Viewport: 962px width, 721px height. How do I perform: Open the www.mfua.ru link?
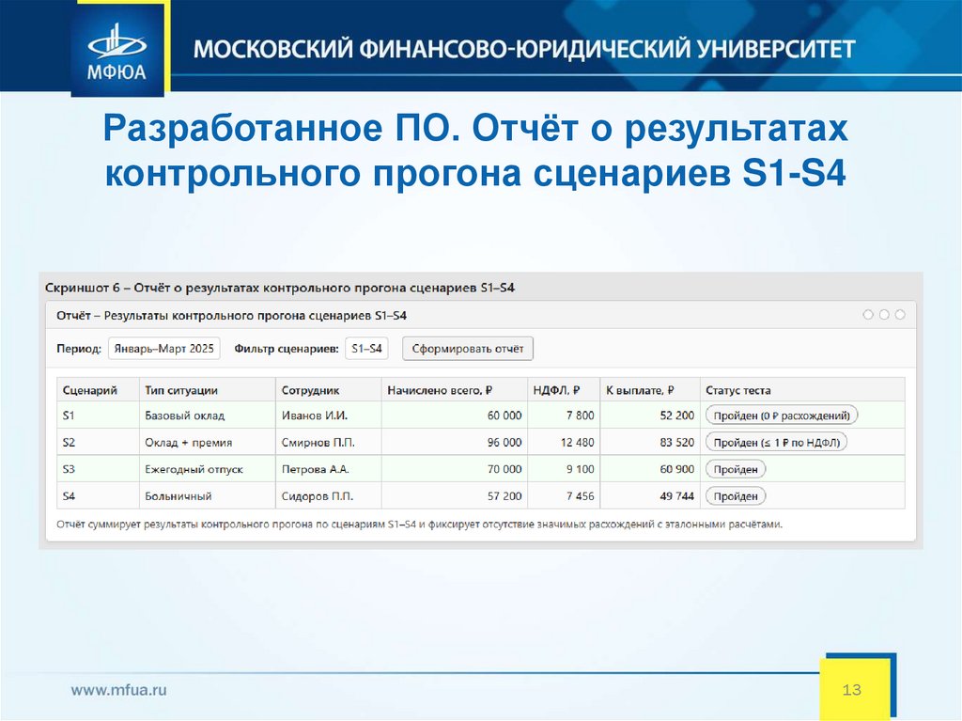click(x=118, y=690)
